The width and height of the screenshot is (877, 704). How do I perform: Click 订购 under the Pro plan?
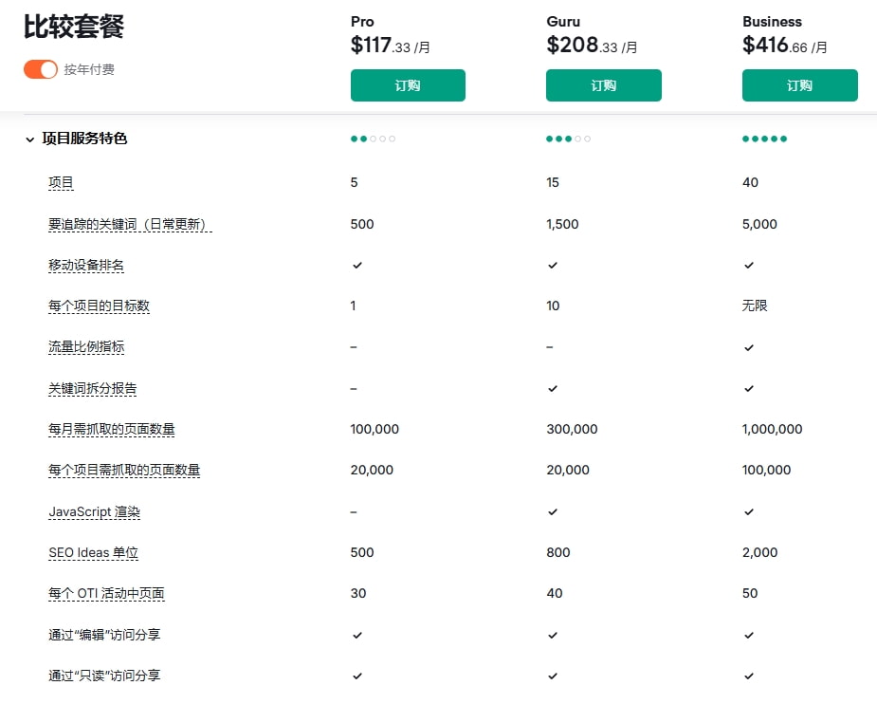[x=408, y=85]
